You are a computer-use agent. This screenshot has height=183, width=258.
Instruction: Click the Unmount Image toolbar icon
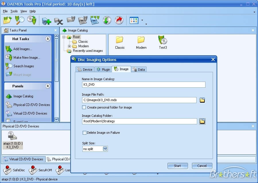coord(83,20)
